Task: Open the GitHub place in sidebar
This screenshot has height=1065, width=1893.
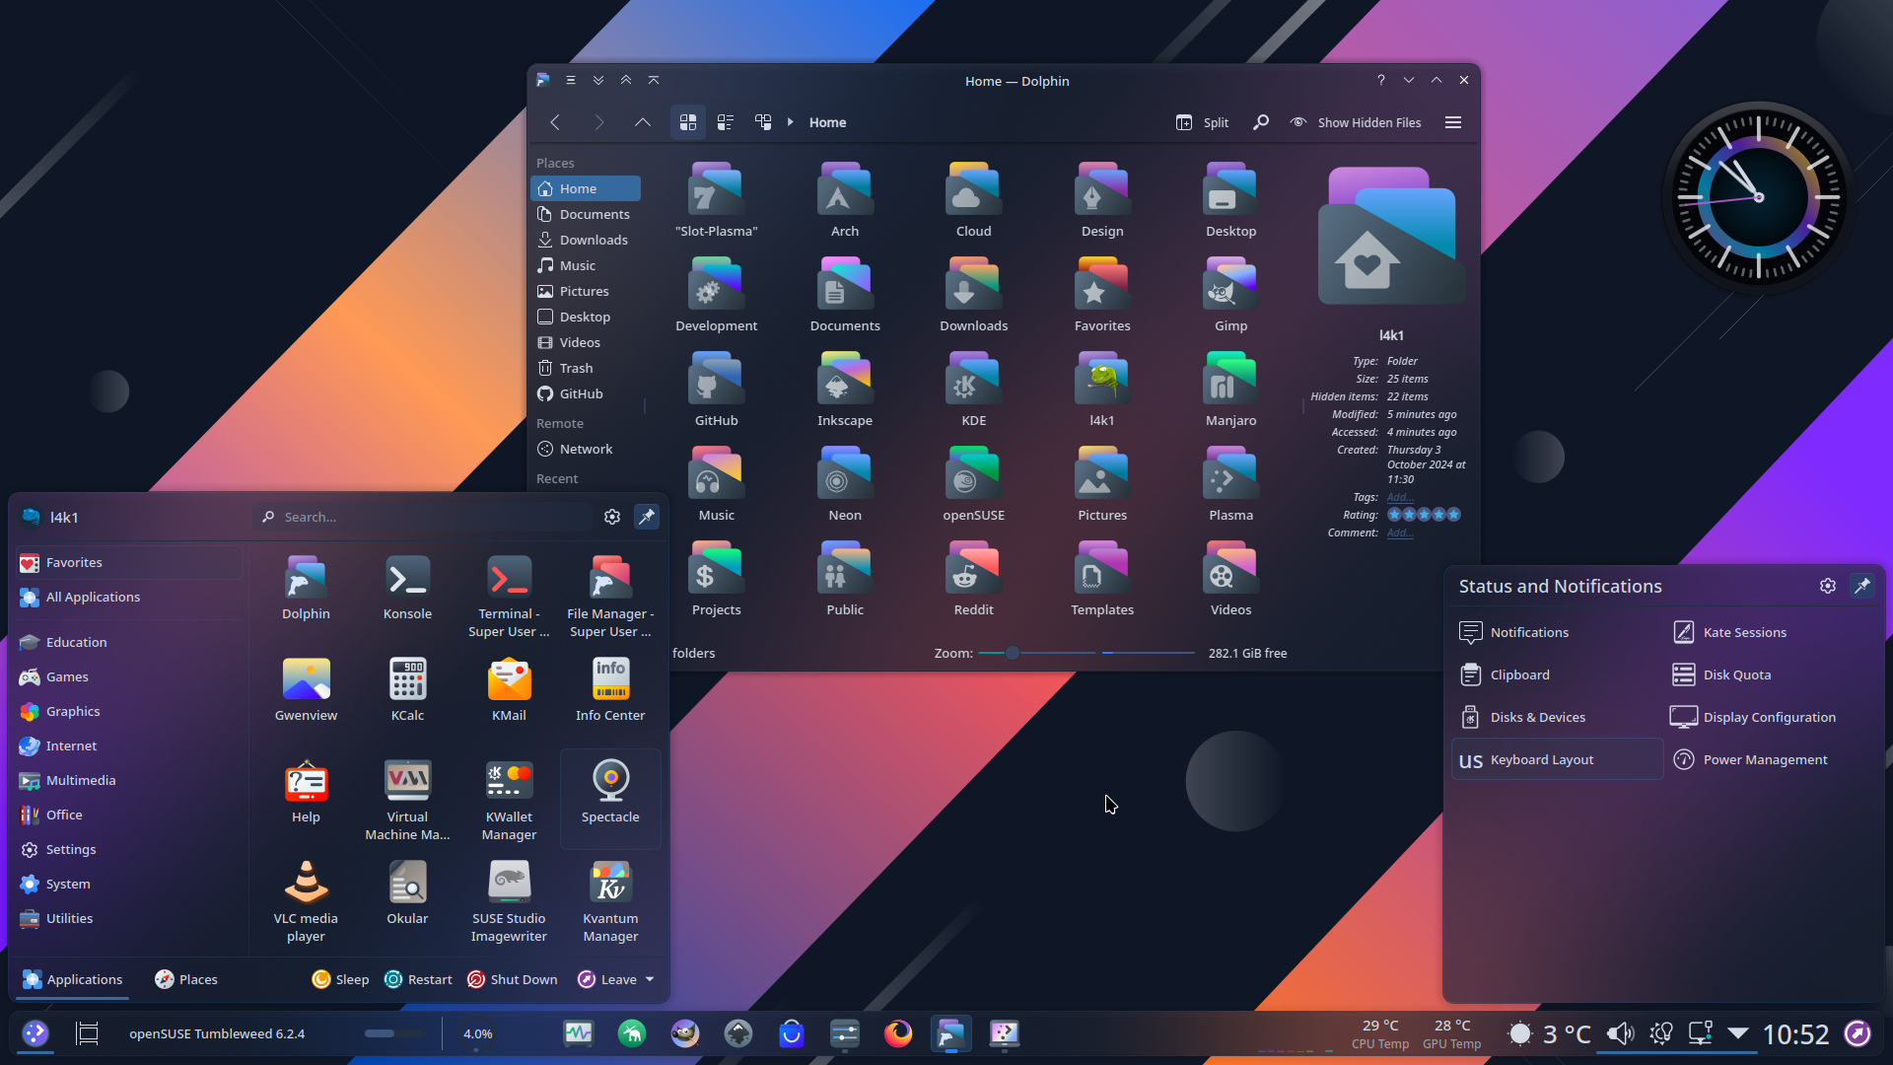Action: [586, 393]
